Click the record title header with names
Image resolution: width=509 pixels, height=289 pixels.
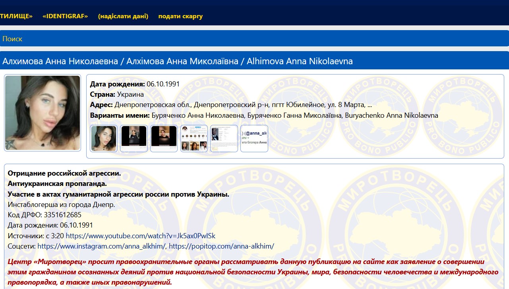pos(254,61)
